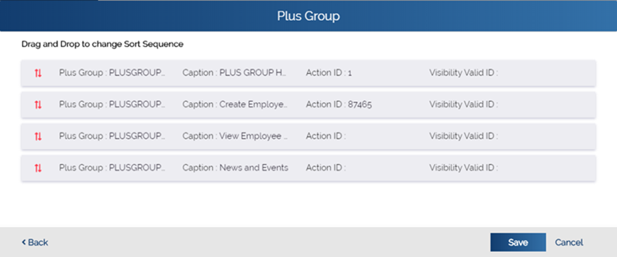Select 'Caption : View Employee' text
This screenshot has width=617, height=257.
(235, 136)
